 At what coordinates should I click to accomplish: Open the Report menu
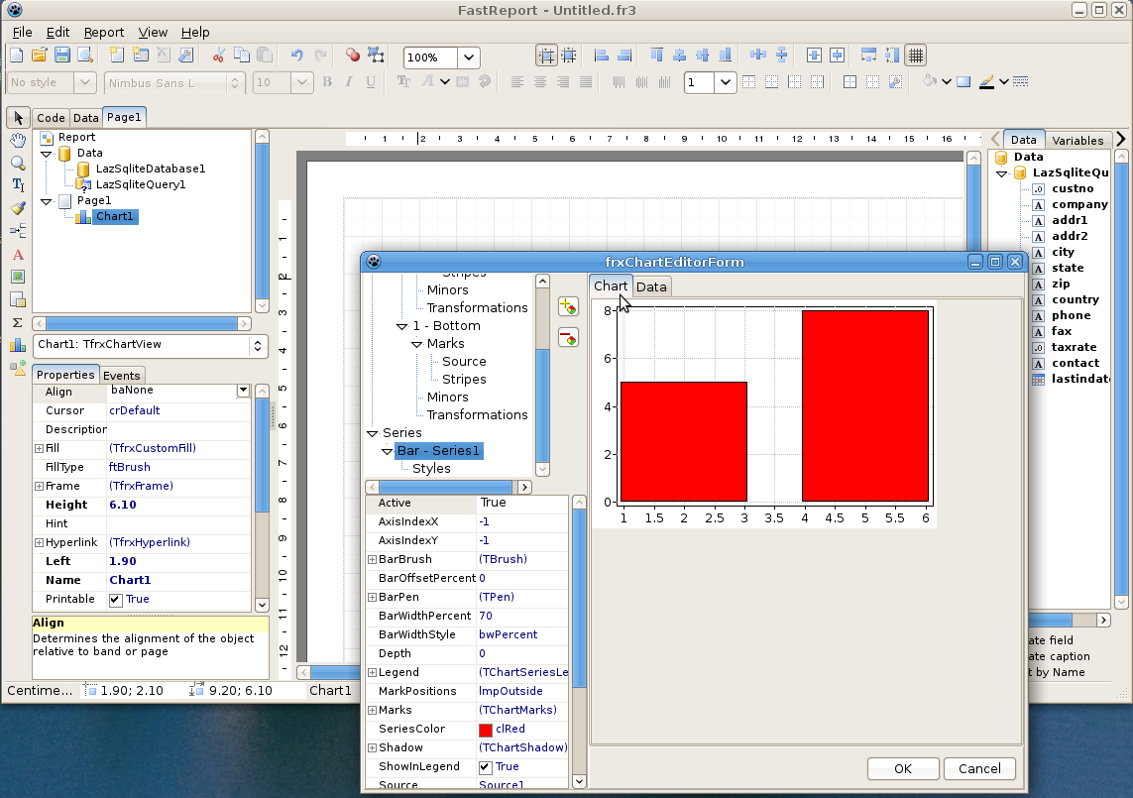click(103, 33)
